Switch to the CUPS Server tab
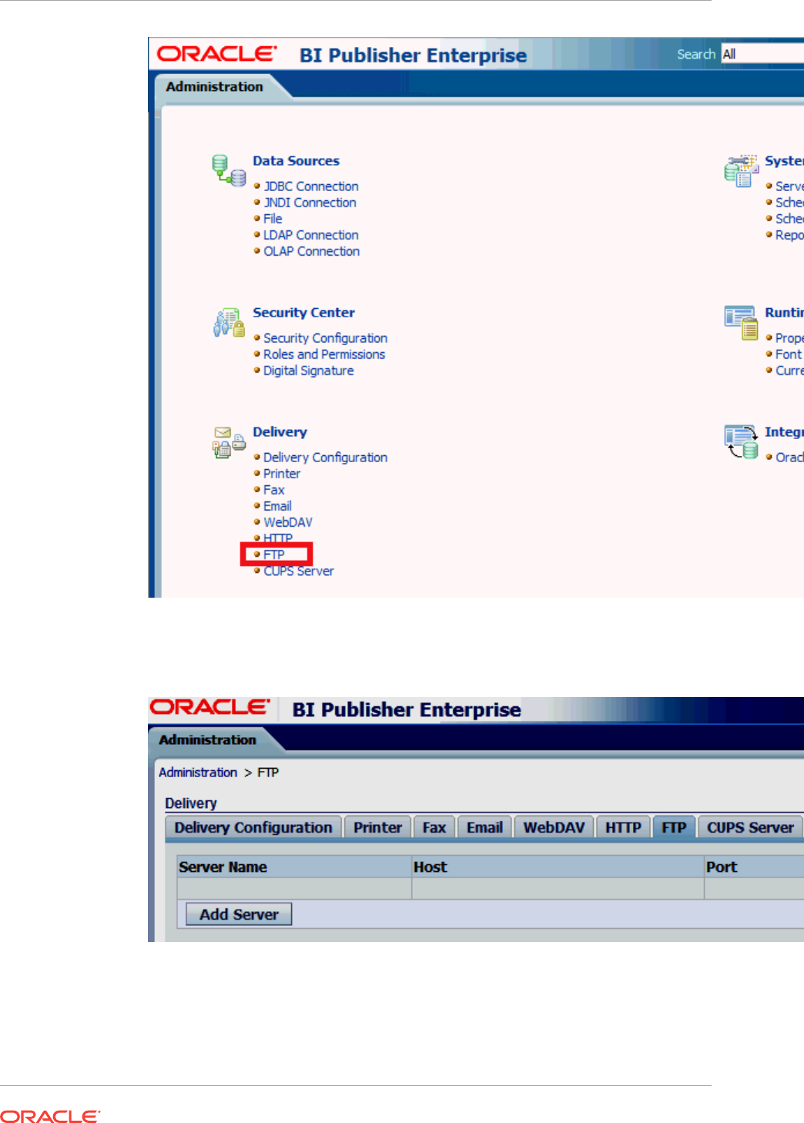The image size is (804, 1123). click(x=750, y=827)
